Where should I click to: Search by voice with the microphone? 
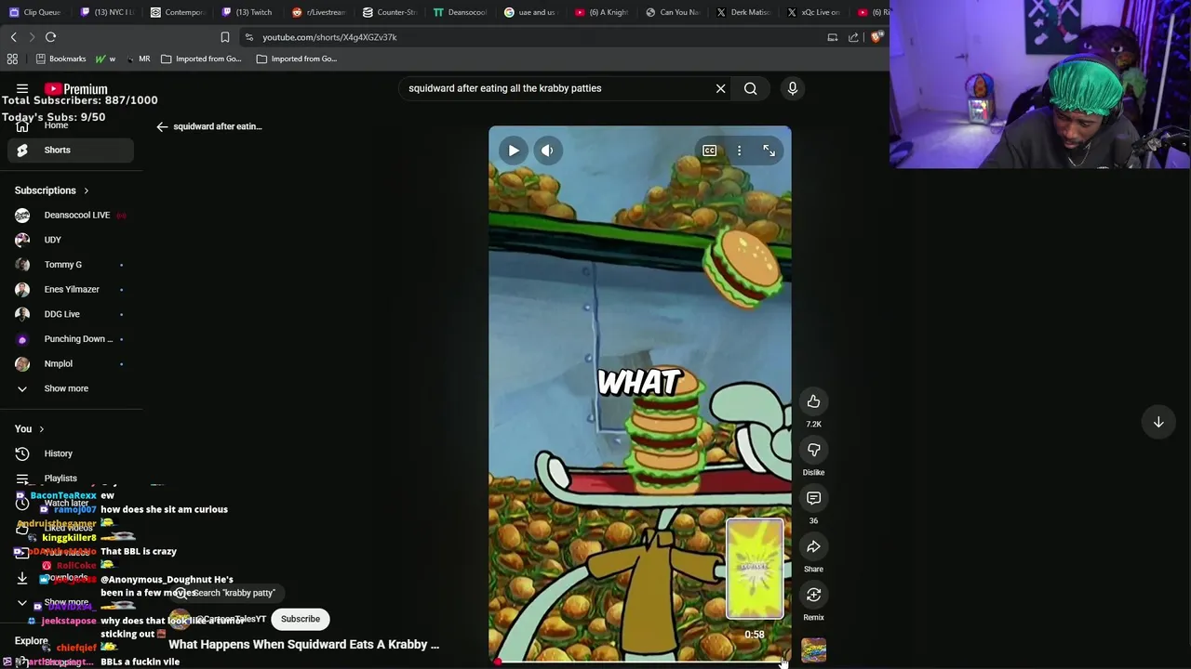point(793,88)
